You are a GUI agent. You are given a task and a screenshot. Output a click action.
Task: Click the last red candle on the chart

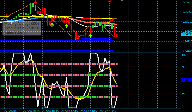pyautogui.click(x=117, y=36)
